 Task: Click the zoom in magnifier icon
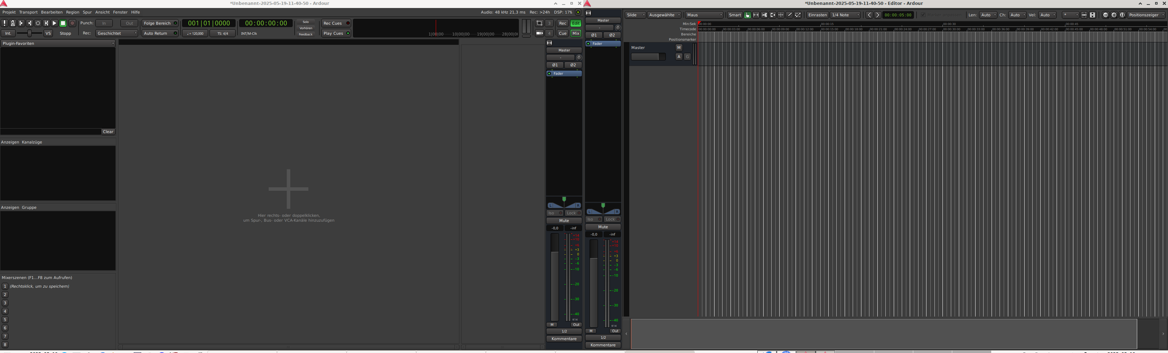point(1114,15)
